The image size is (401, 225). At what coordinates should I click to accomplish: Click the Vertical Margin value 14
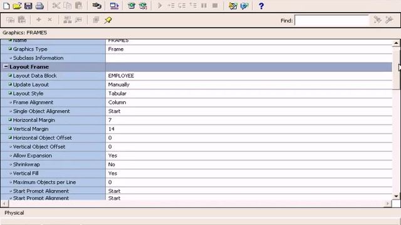pos(249,129)
